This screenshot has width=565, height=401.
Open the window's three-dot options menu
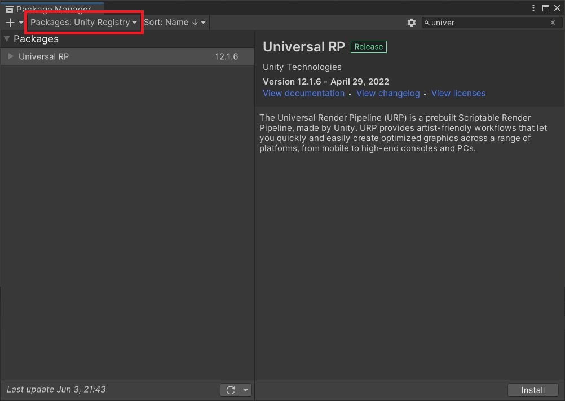pyautogui.click(x=533, y=8)
